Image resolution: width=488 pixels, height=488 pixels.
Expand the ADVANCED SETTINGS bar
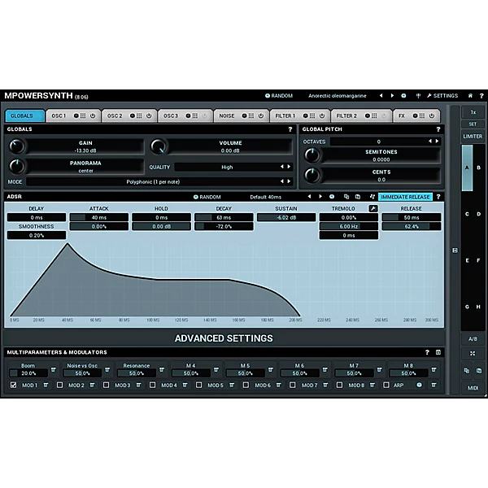point(224,338)
